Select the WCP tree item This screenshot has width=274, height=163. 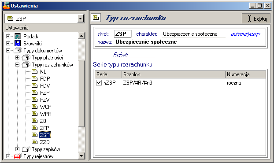click(46, 107)
